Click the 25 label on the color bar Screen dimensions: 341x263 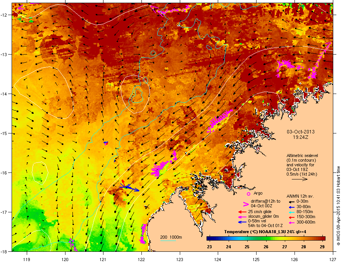coord(247,247)
